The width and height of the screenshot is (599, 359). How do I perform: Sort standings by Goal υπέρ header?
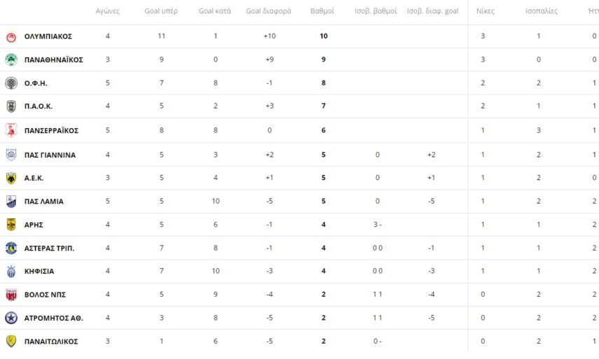point(161,11)
